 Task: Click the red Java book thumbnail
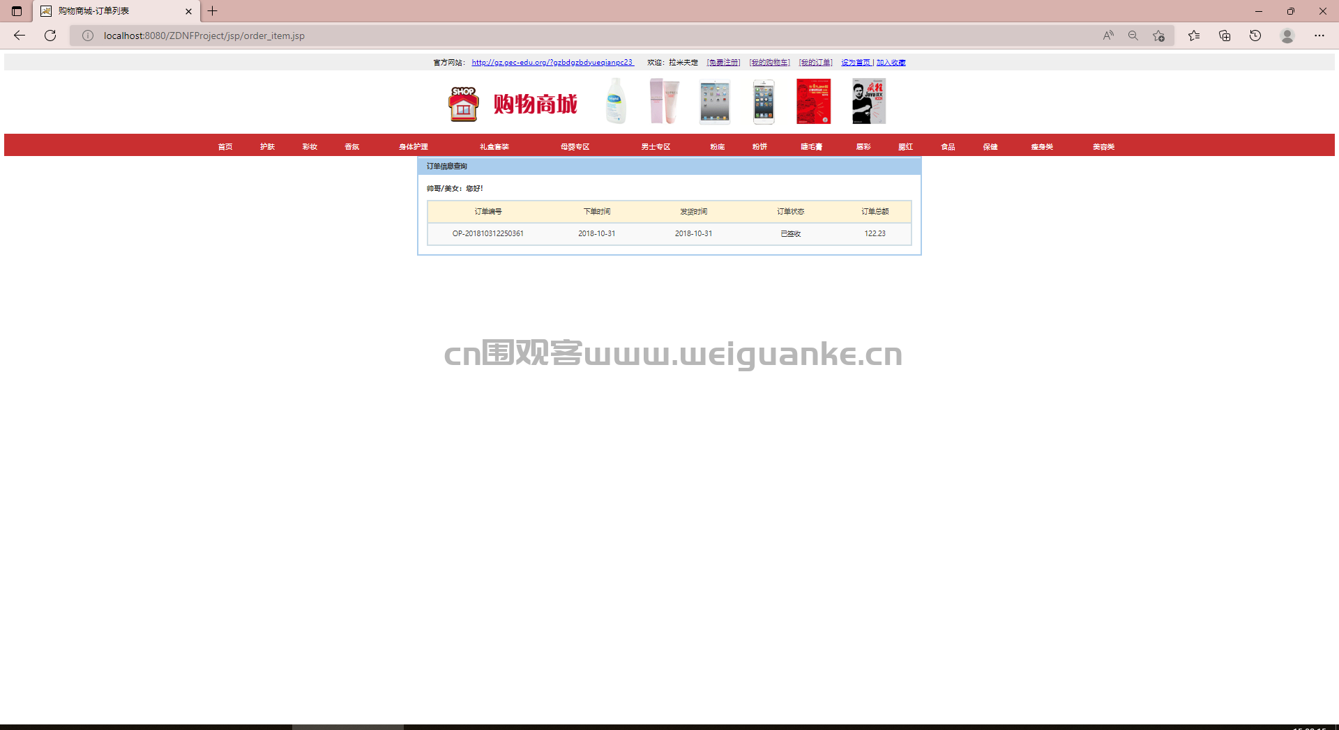[x=814, y=102]
